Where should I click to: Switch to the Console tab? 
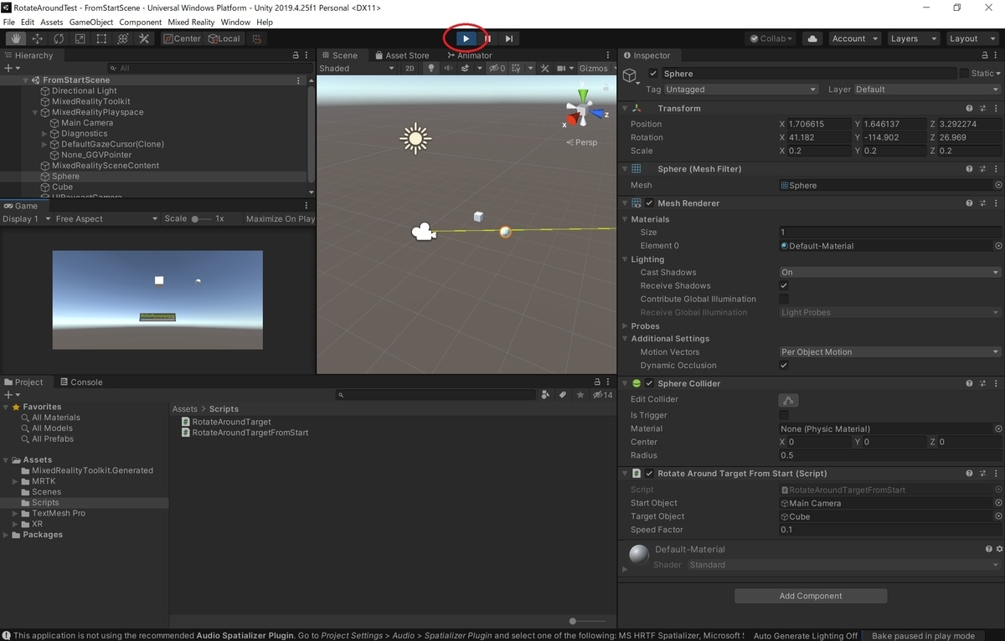click(80, 382)
